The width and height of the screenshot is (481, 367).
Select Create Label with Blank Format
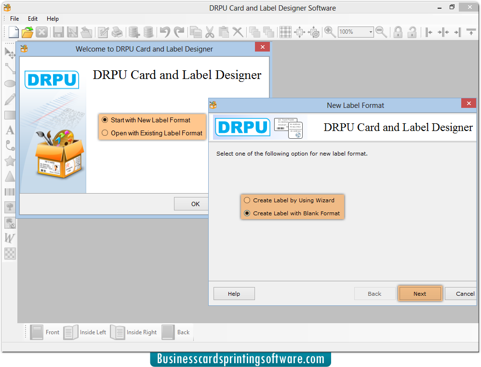pos(292,213)
